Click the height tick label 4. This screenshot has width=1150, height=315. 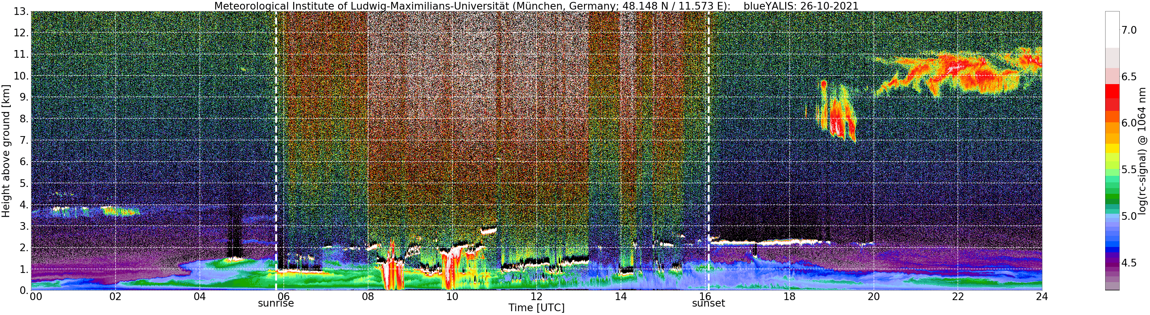23,205
